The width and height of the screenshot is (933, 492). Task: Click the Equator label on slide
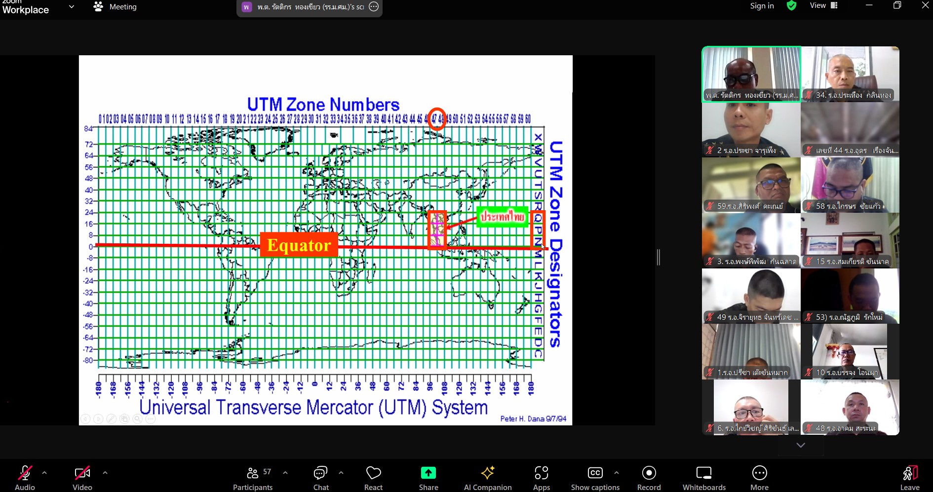coord(299,245)
